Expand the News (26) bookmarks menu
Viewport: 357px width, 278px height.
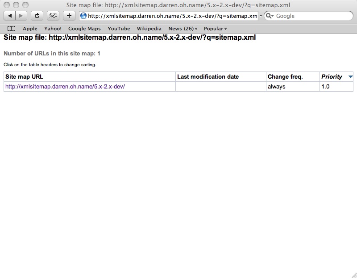tap(183, 29)
